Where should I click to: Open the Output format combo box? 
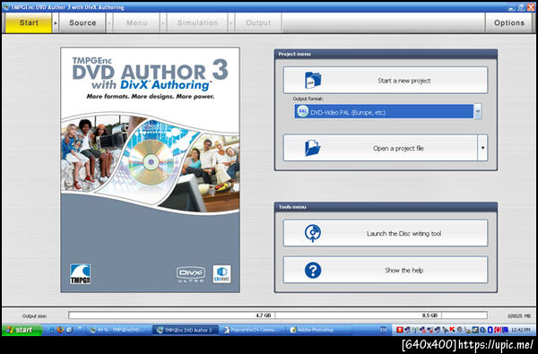(387, 112)
